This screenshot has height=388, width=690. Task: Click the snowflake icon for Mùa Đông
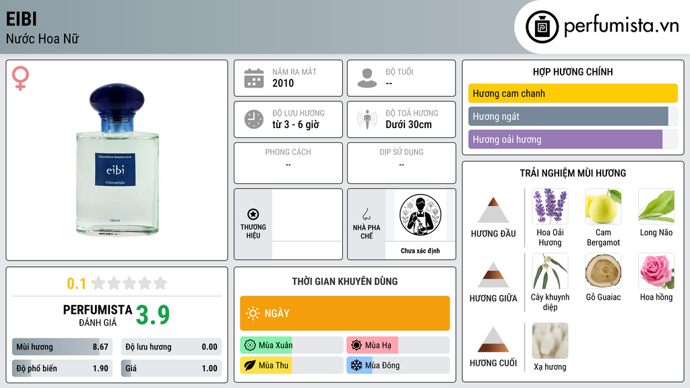[356, 365]
